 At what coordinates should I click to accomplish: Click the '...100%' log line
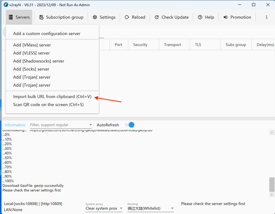(8, 181)
